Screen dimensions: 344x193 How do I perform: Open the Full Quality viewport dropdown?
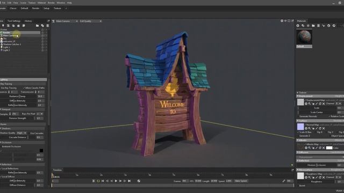coord(91,21)
